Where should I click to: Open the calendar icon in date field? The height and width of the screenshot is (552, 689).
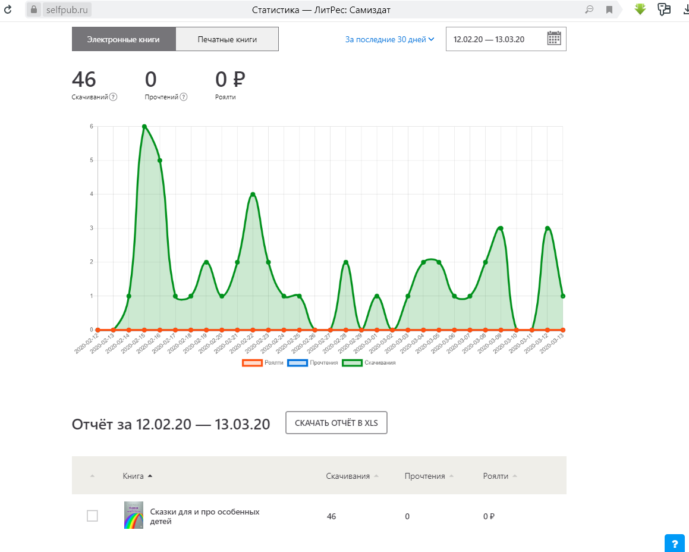pyautogui.click(x=554, y=38)
